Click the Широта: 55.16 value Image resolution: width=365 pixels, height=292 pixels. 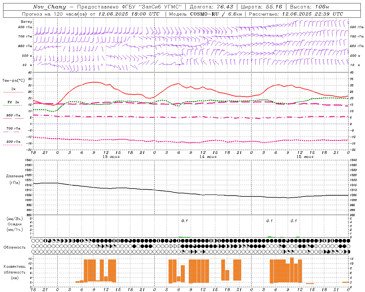click(261, 7)
